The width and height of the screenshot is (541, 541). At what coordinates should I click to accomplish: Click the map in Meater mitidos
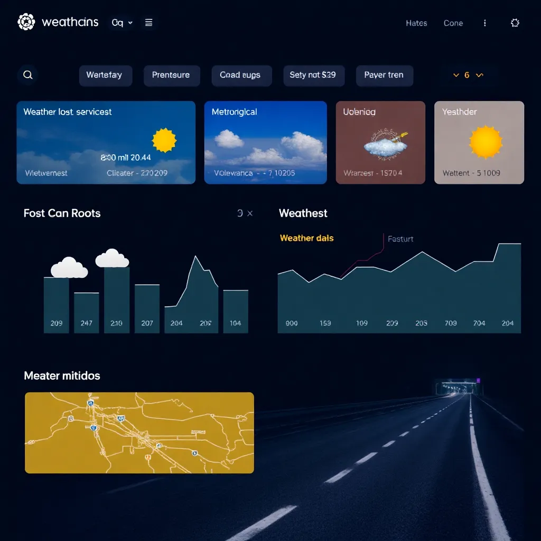click(x=139, y=432)
